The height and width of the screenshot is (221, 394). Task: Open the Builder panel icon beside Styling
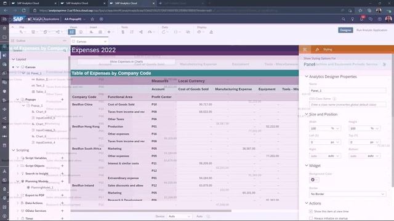coord(305,49)
